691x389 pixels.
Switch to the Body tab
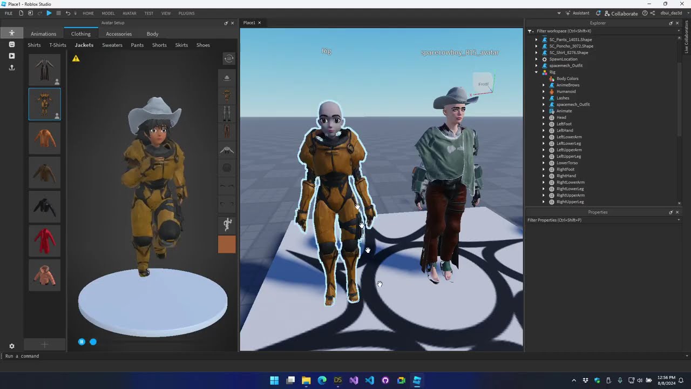pyautogui.click(x=153, y=34)
